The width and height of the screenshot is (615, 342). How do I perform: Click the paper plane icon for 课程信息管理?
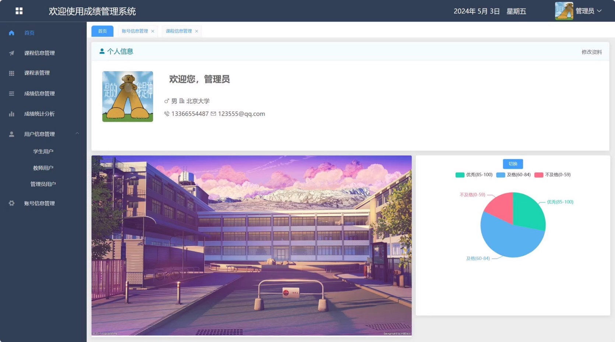[x=11, y=53]
